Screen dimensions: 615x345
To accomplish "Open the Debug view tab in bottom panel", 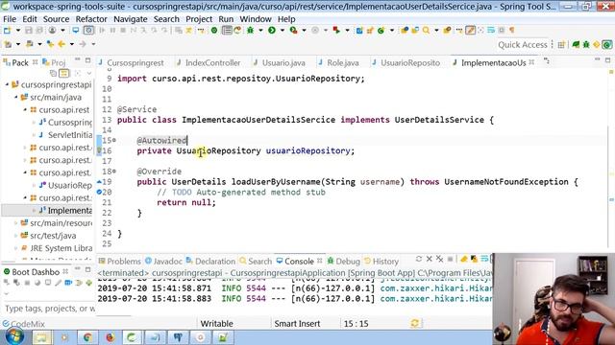I will (344, 261).
